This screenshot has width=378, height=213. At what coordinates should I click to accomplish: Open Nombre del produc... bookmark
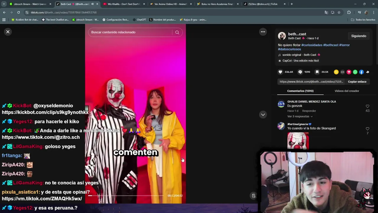coord(162,20)
